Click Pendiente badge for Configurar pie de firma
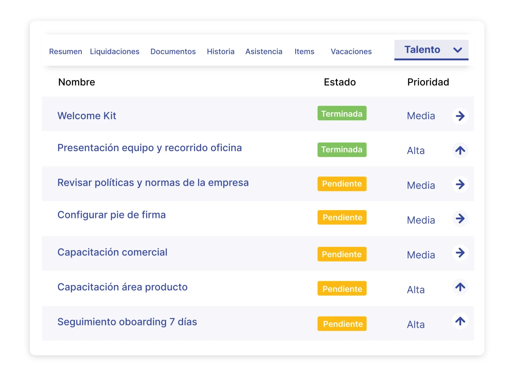 [342, 217]
